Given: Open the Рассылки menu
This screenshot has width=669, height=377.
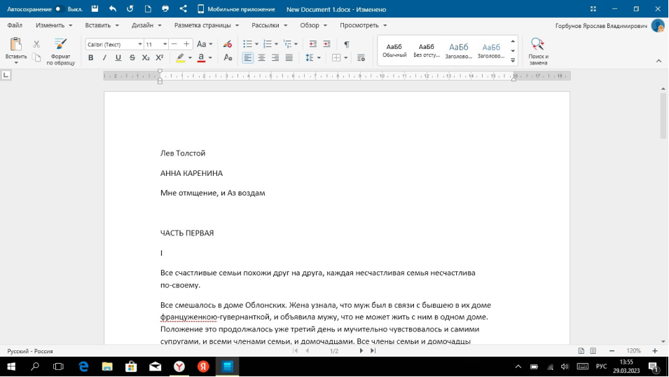Looking at the screenshot, I should [x=269, y=25].
